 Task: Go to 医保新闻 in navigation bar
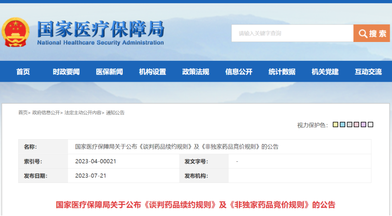(109, 72)
